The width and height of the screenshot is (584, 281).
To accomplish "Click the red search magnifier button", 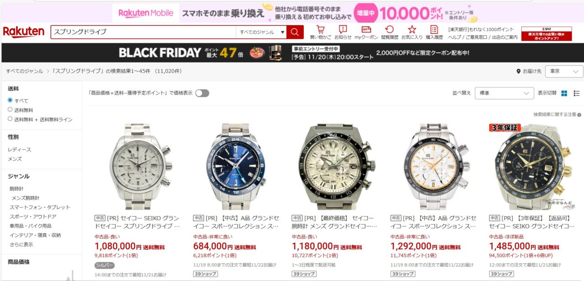I will pyautogui.click(x=295, y=32).
